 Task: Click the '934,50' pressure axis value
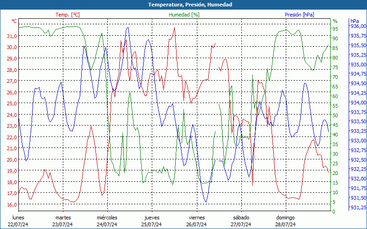[358, 83]
